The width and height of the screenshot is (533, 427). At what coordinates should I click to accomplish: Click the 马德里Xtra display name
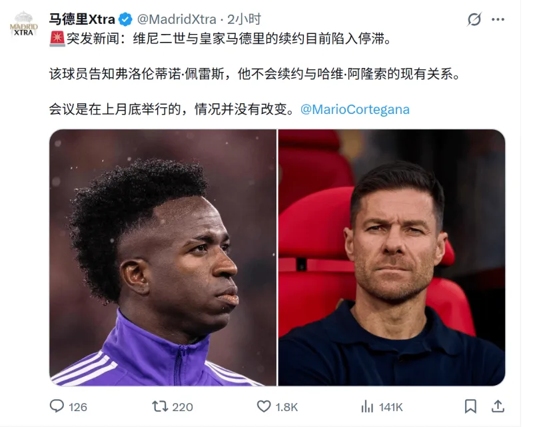coord(82,19)
